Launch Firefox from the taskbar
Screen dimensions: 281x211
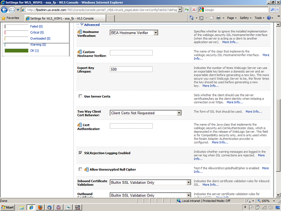click(x=40, y=207)
